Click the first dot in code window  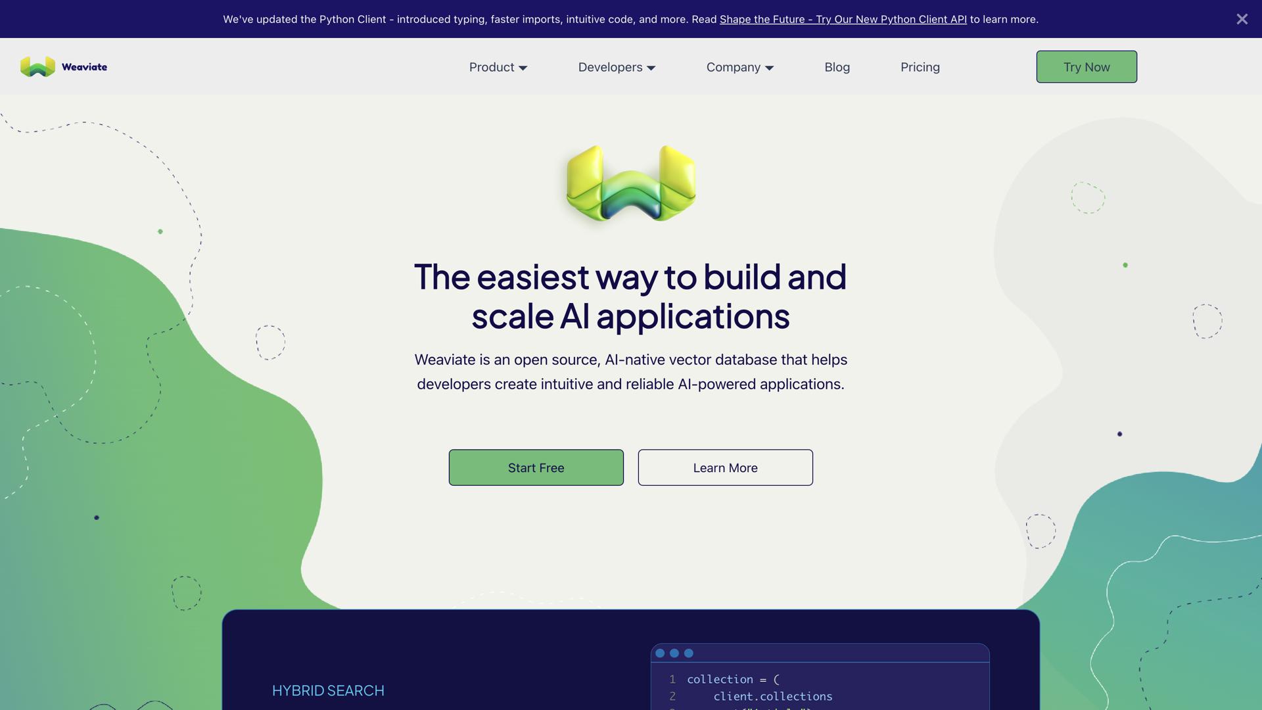[660, 653]
